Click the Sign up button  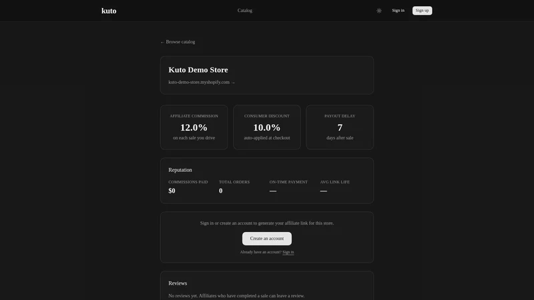click(x=422, y=11)
